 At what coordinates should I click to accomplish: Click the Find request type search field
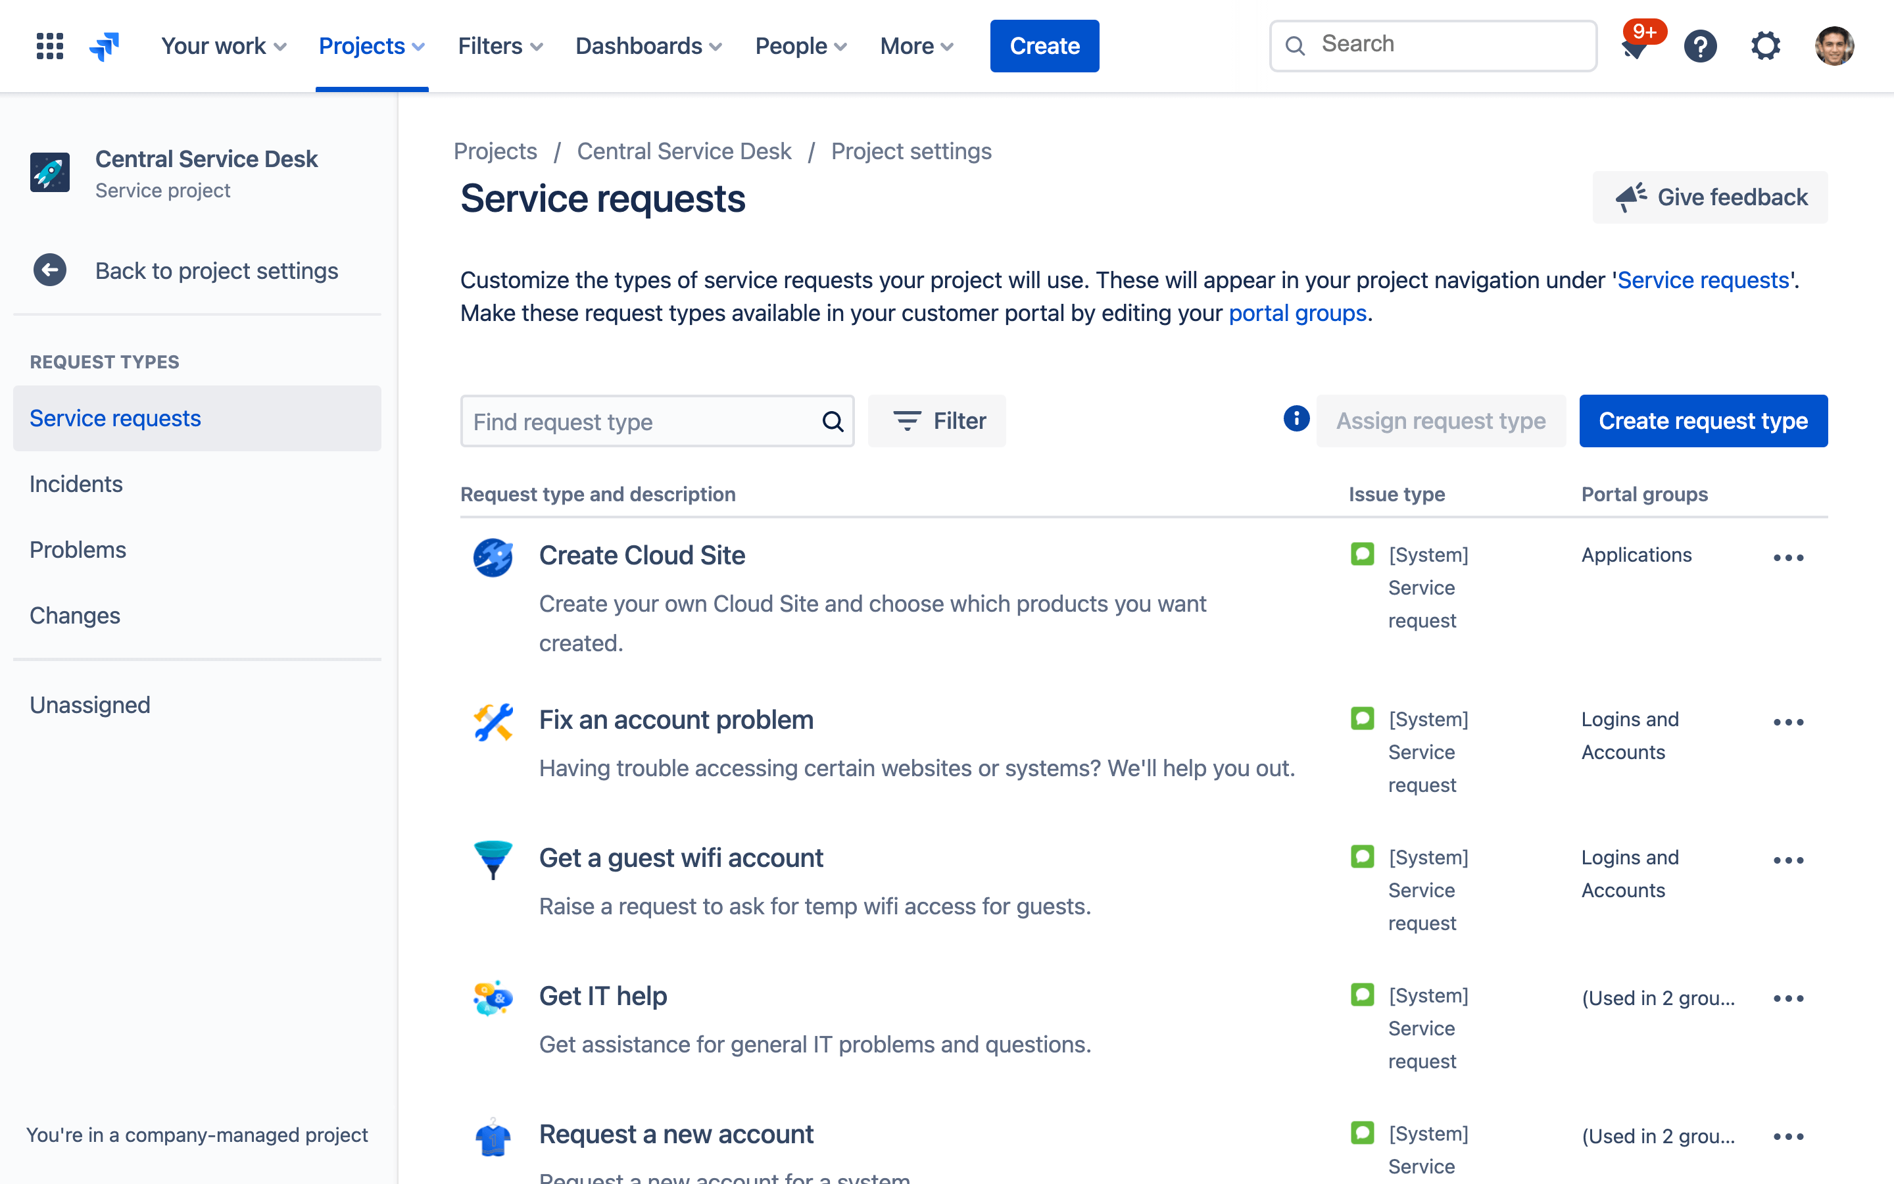click(657, 420)
